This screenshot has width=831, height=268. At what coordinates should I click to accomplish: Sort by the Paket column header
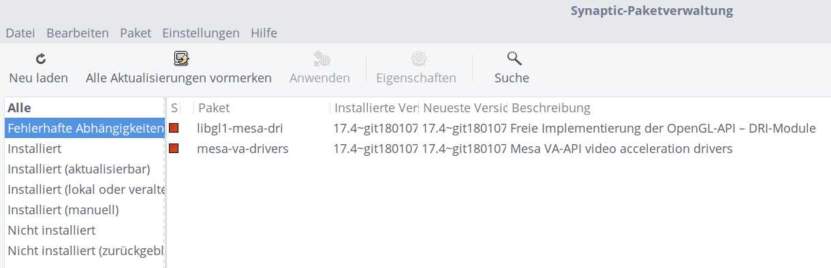coord(262,107)
